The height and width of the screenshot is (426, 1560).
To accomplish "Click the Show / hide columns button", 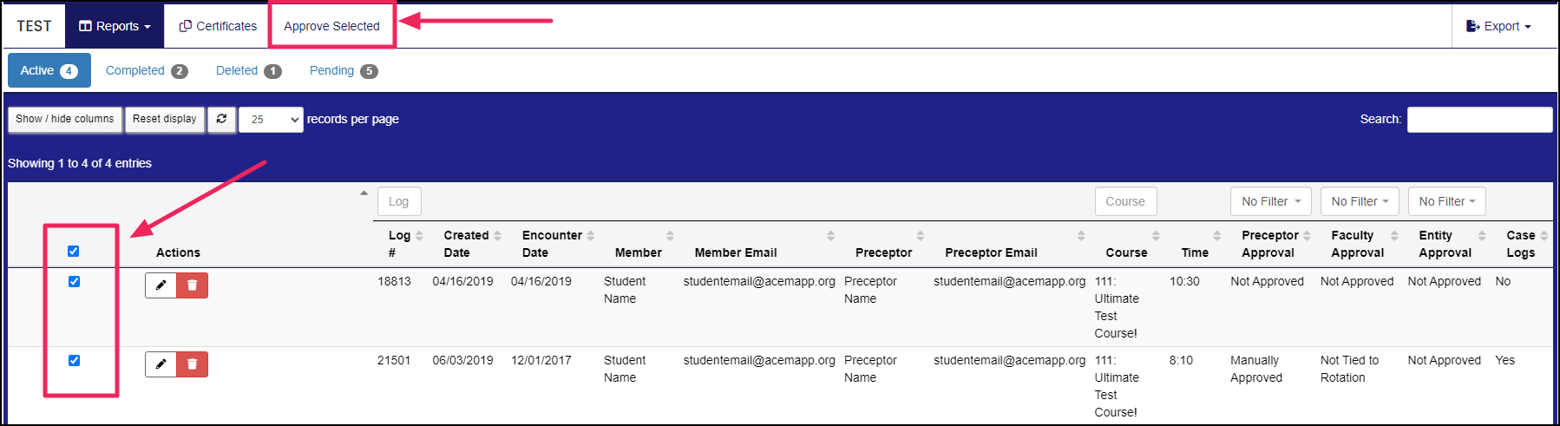I will coord(65,119).
